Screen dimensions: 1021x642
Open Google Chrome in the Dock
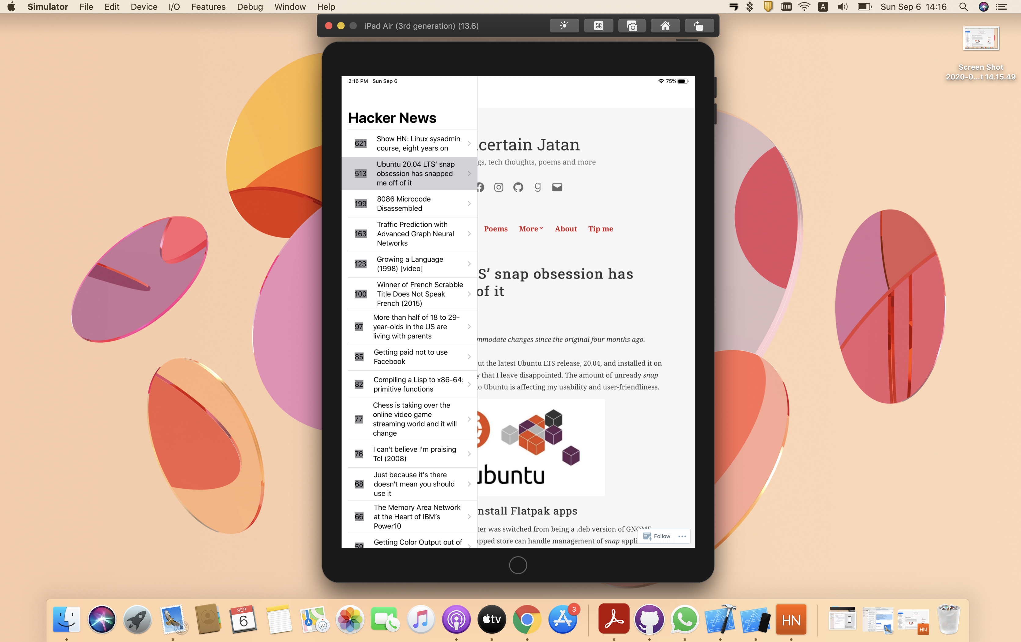tap(527, 620)
